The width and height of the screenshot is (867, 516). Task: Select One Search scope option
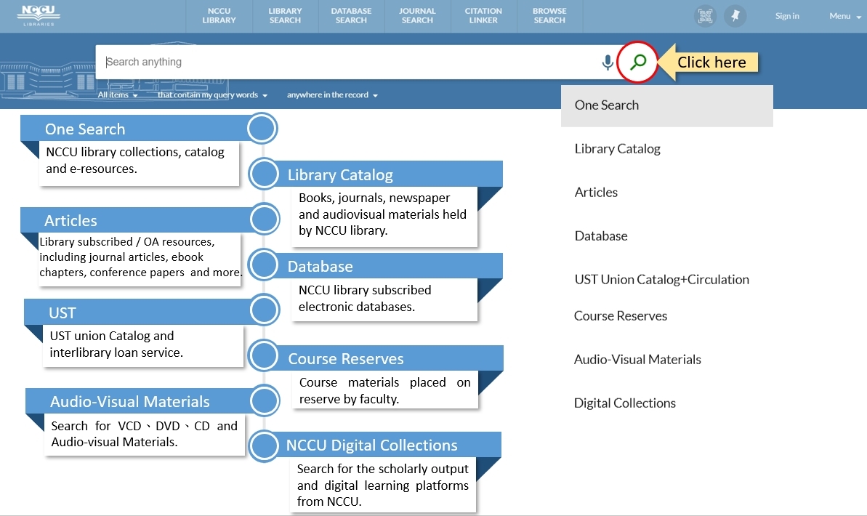pyautogui.click(x=667, y=105)
